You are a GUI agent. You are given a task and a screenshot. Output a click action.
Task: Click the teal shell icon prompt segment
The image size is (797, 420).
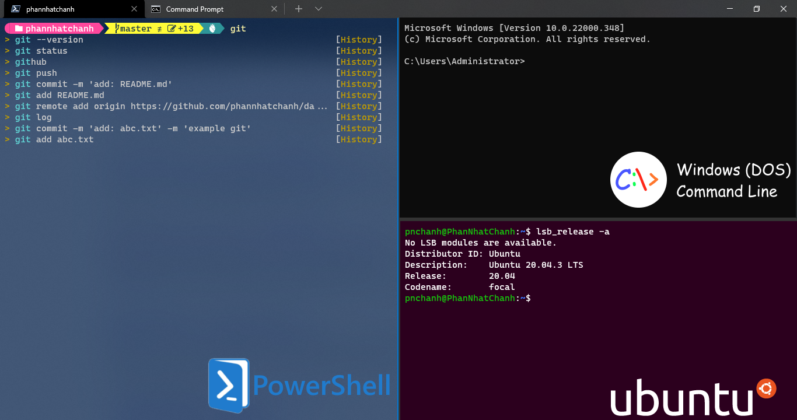[213, 29]
